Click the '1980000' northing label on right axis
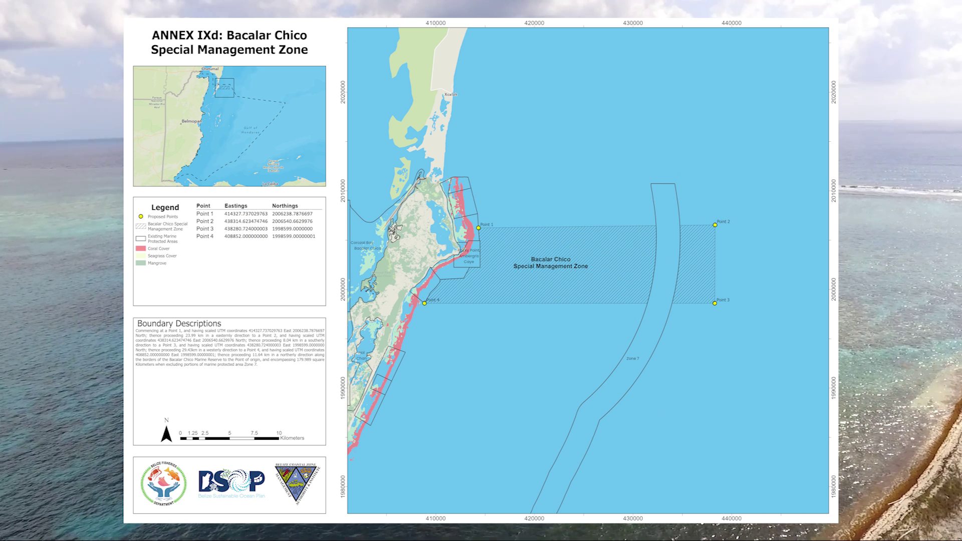The height and width of the screenshot is (541, 962). pos(834,486)
